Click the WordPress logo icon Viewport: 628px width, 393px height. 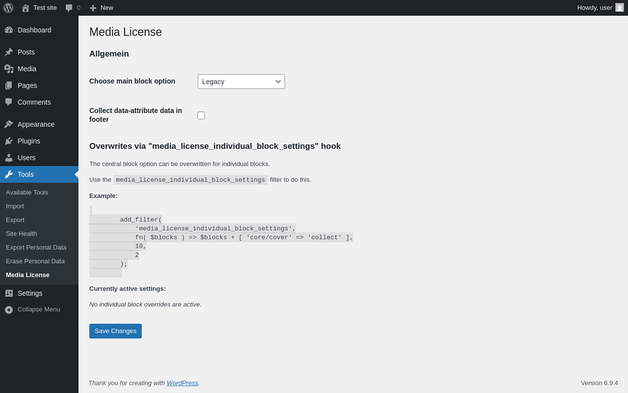(8, 8)
